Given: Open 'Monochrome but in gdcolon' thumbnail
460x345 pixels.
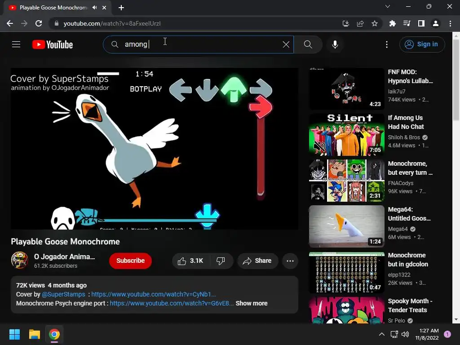Looking at the screenshot, I should 346,272.
